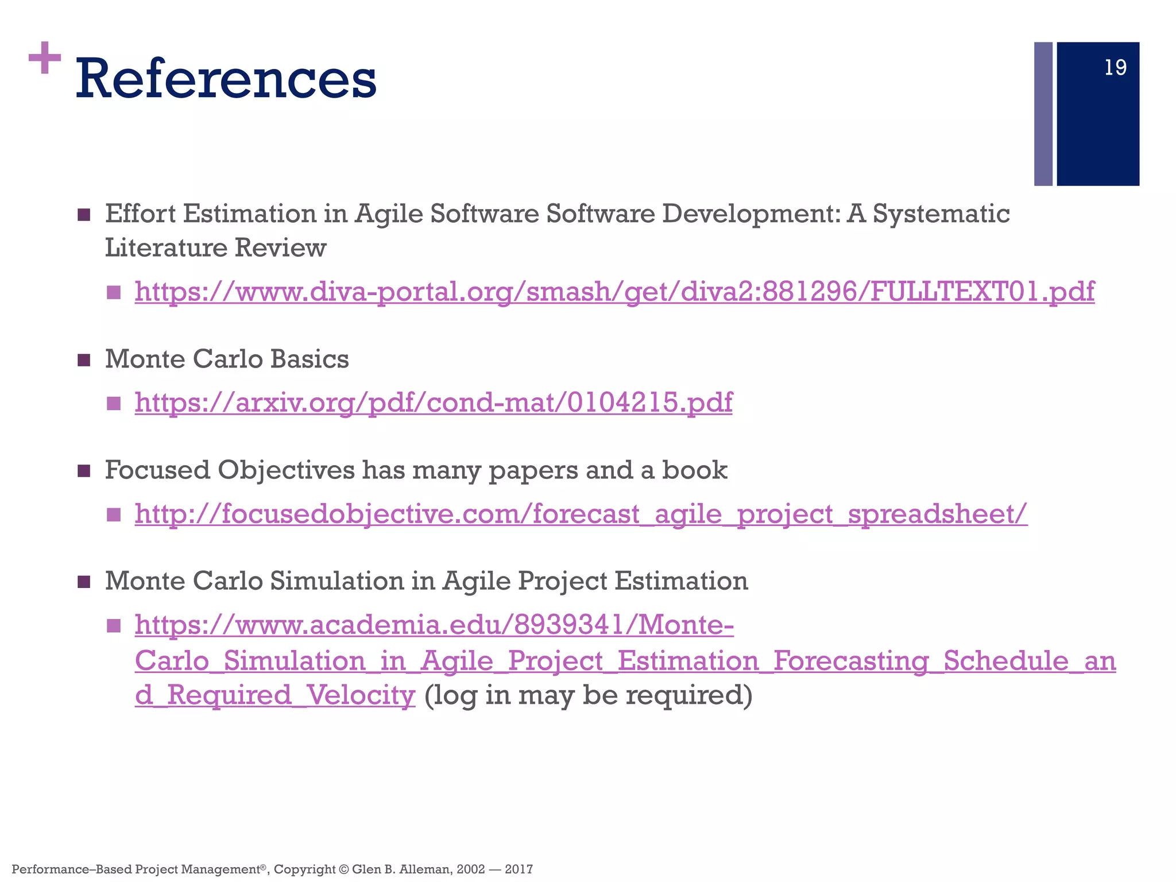
Task: Click the '(log in may be required)' note
Action: point(588,695)
